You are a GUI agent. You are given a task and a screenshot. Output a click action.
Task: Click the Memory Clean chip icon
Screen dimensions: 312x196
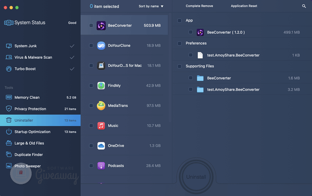tap(9, 97)
